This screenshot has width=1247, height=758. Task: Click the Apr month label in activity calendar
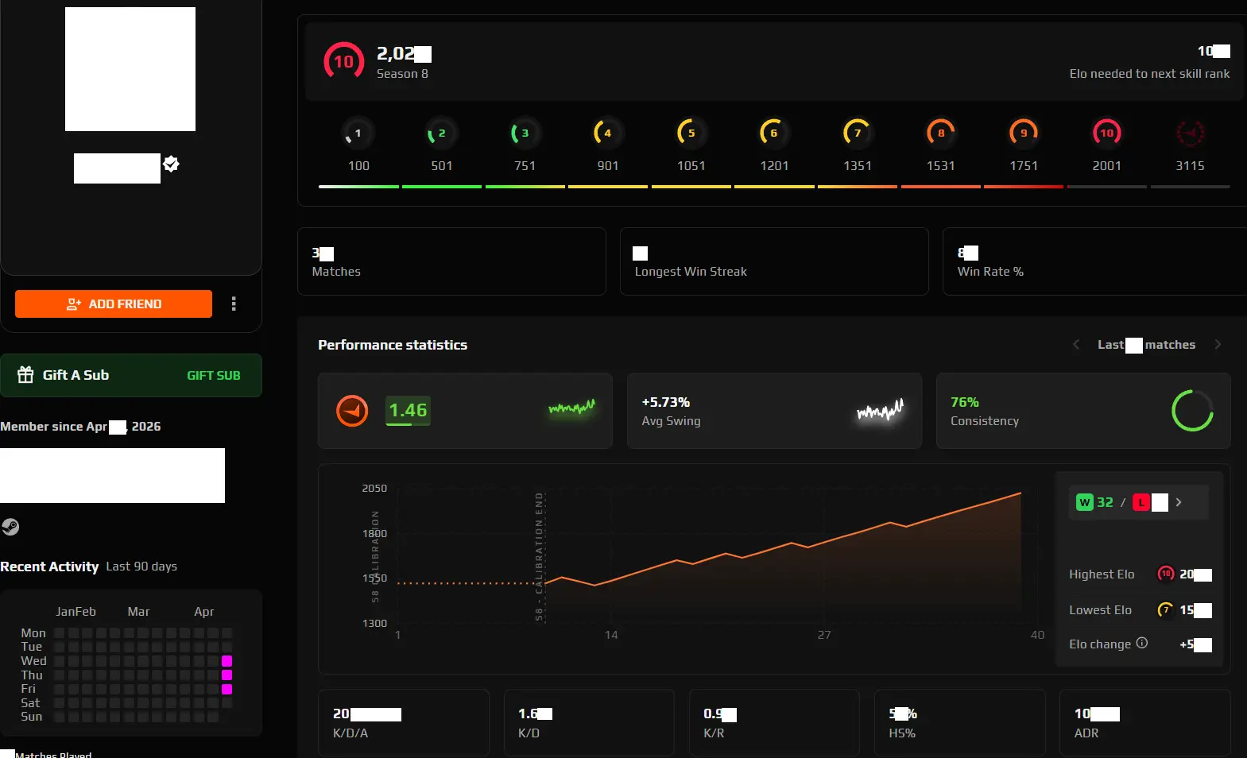pos(203,612)
